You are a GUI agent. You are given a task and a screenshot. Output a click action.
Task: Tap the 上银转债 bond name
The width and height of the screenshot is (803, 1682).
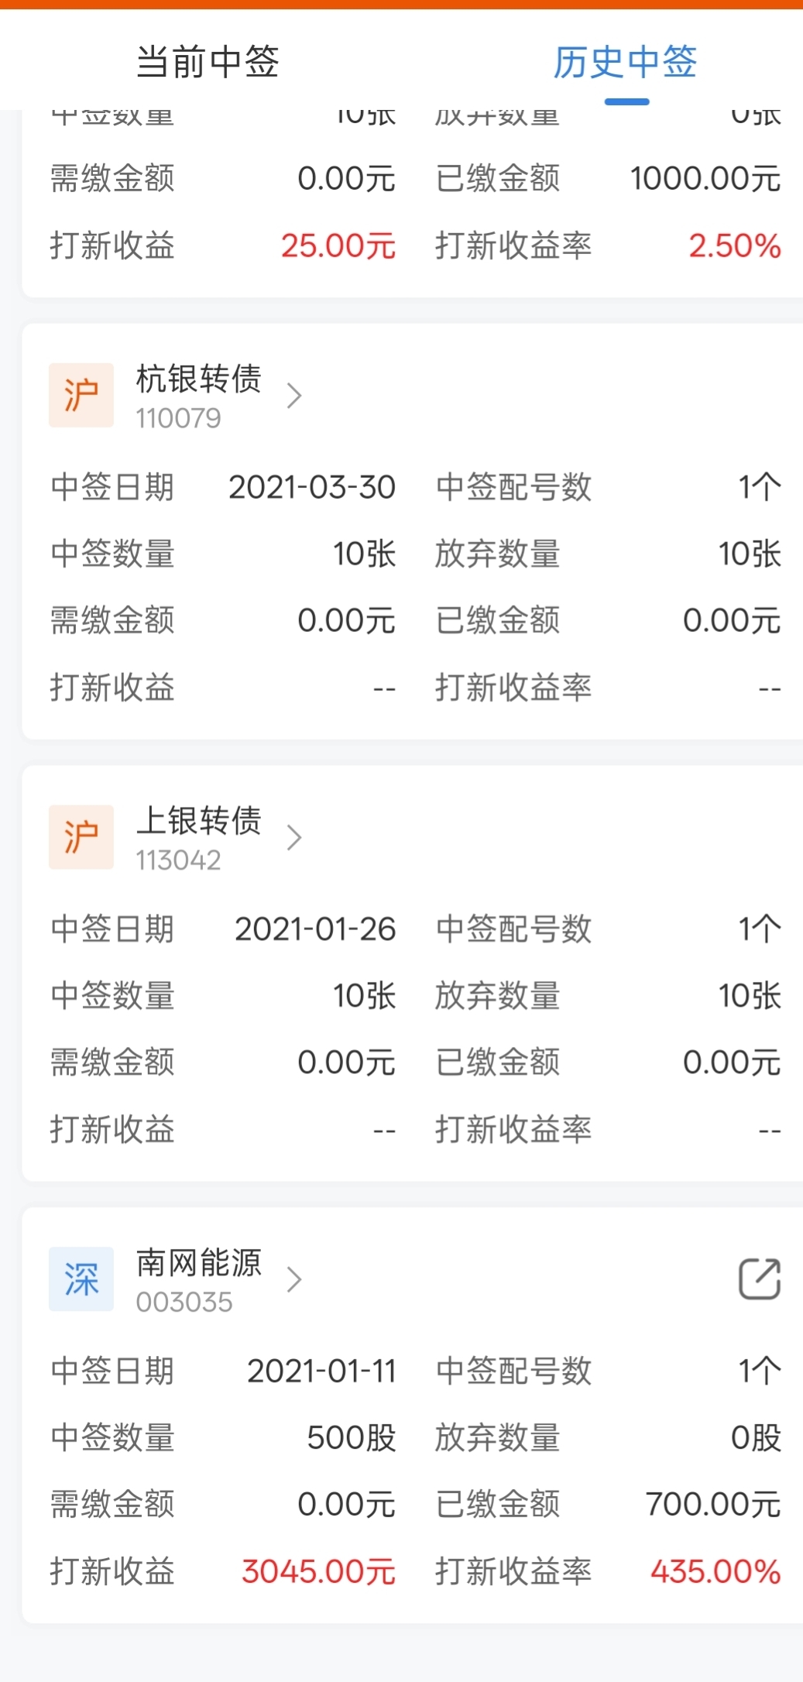(199, 820)
